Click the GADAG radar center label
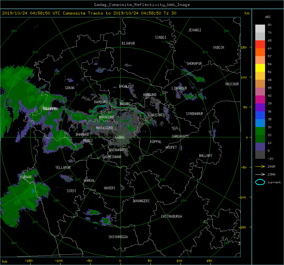The height and width of the screenshot is (265, 284). [x=120, y=137]
